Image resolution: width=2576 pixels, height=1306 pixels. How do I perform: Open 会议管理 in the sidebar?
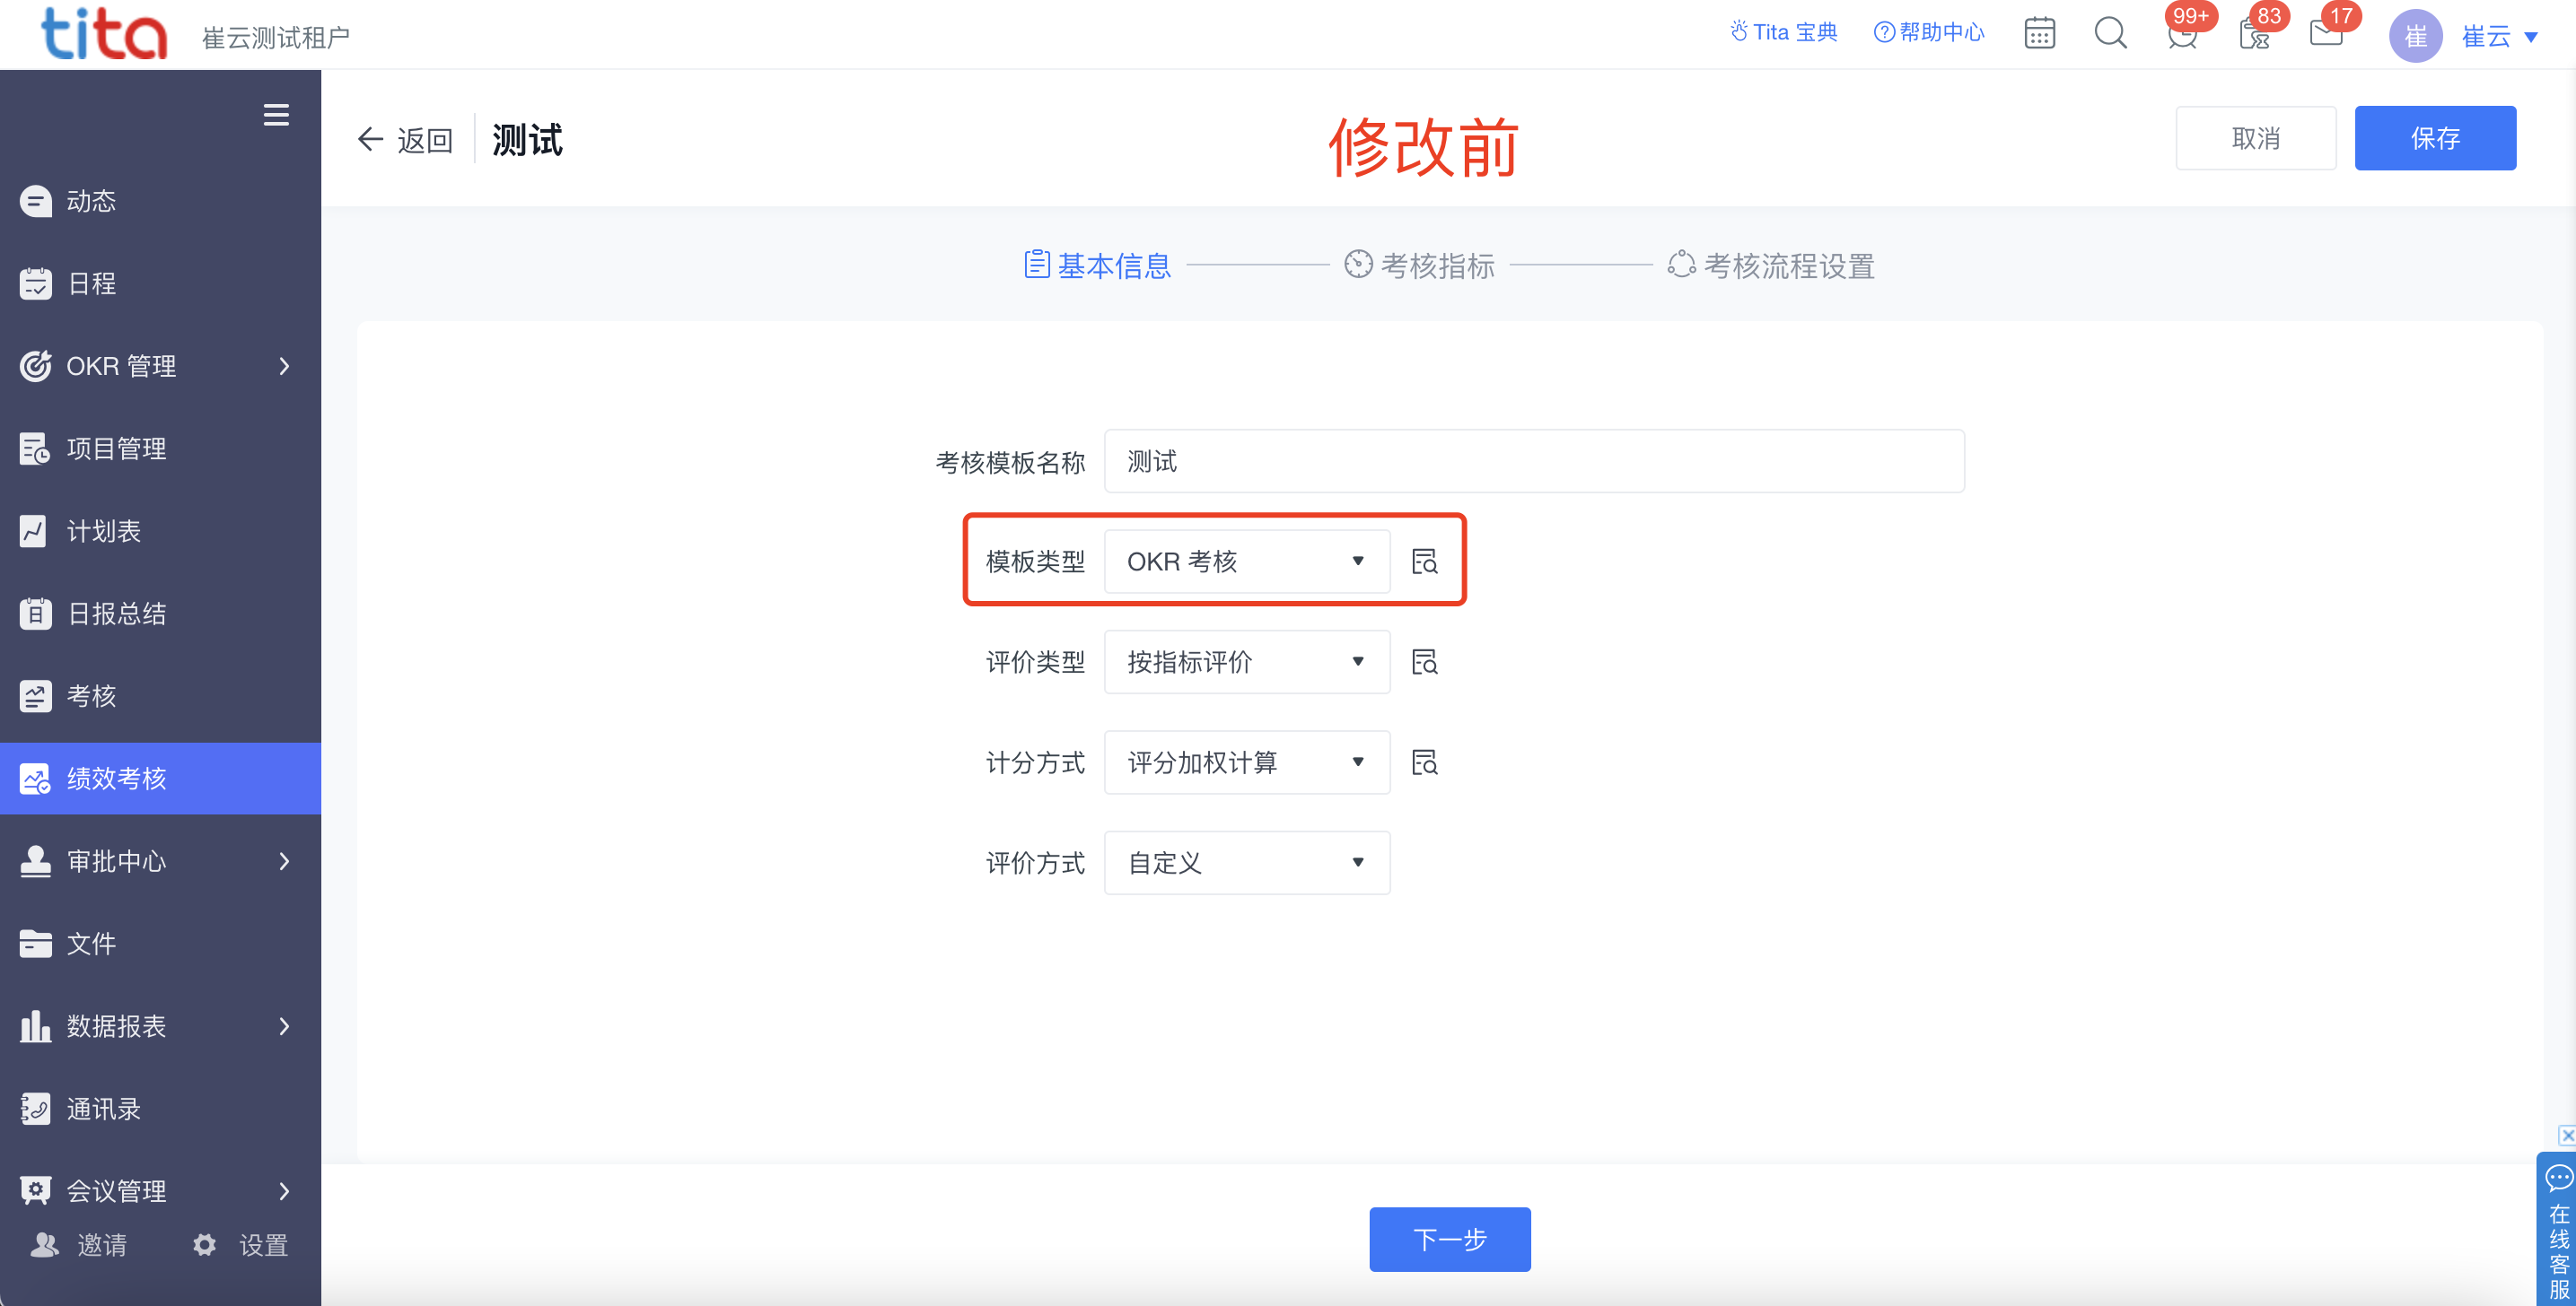[160, 1191]
